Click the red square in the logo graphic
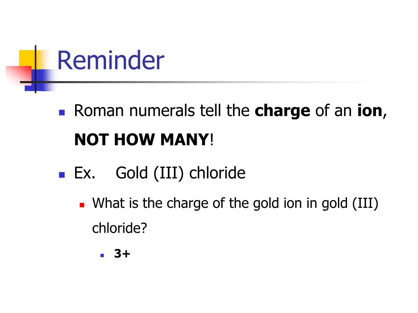418x313 pixels. click(x=19, y=75)
